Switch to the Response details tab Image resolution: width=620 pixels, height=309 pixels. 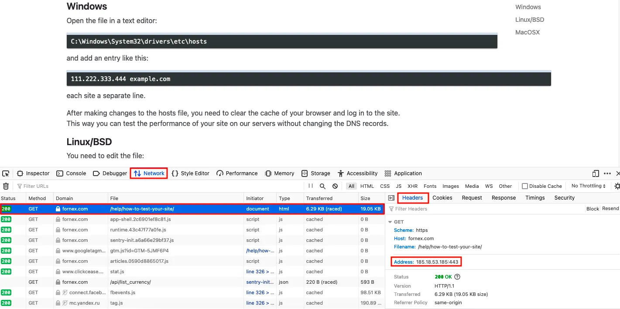[x=504, y=198]
